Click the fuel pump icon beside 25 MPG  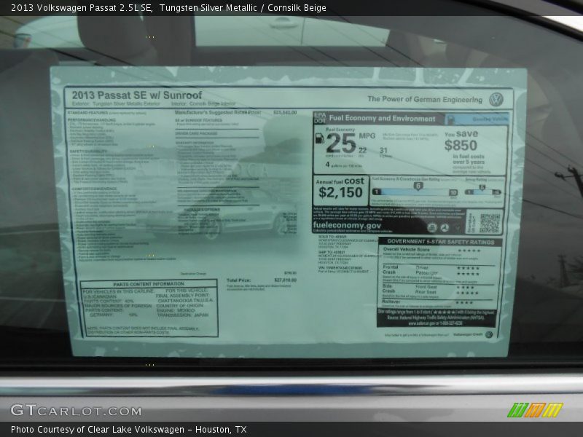(319, 138)
